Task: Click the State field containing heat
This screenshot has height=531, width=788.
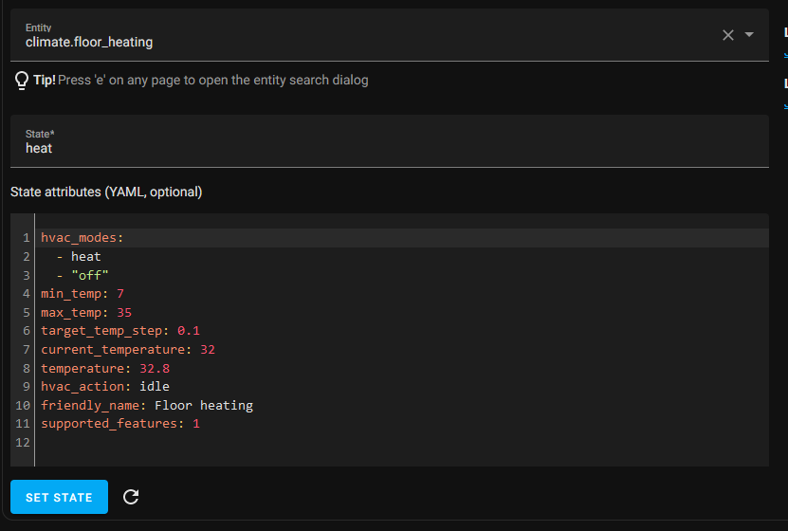Action: [389, 148]
